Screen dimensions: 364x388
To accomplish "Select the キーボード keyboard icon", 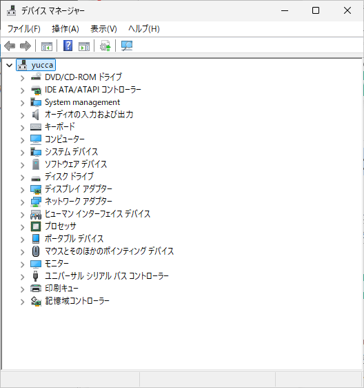I will pos(36,127).
